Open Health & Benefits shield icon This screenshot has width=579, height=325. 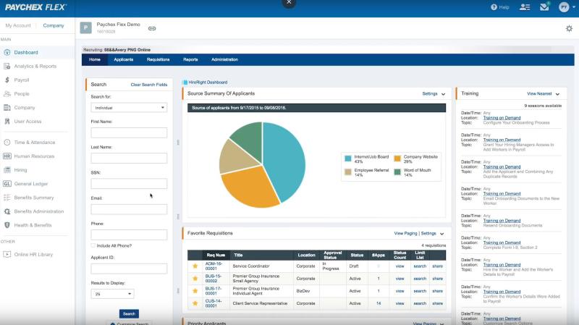(7, 225)
